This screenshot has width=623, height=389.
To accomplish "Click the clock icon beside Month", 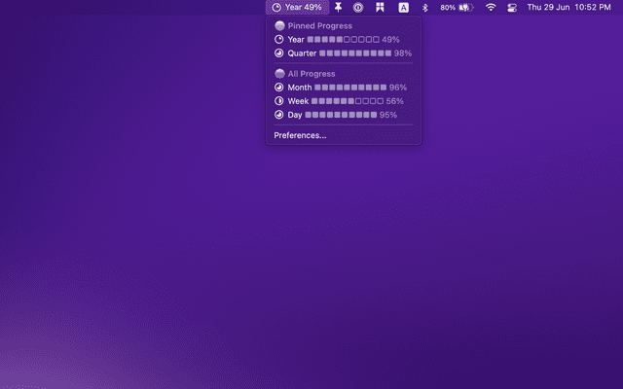I will point(279,88).
